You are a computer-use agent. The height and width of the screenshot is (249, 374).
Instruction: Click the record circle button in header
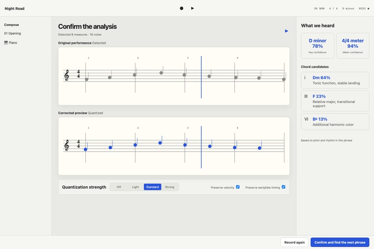point(181,8)
